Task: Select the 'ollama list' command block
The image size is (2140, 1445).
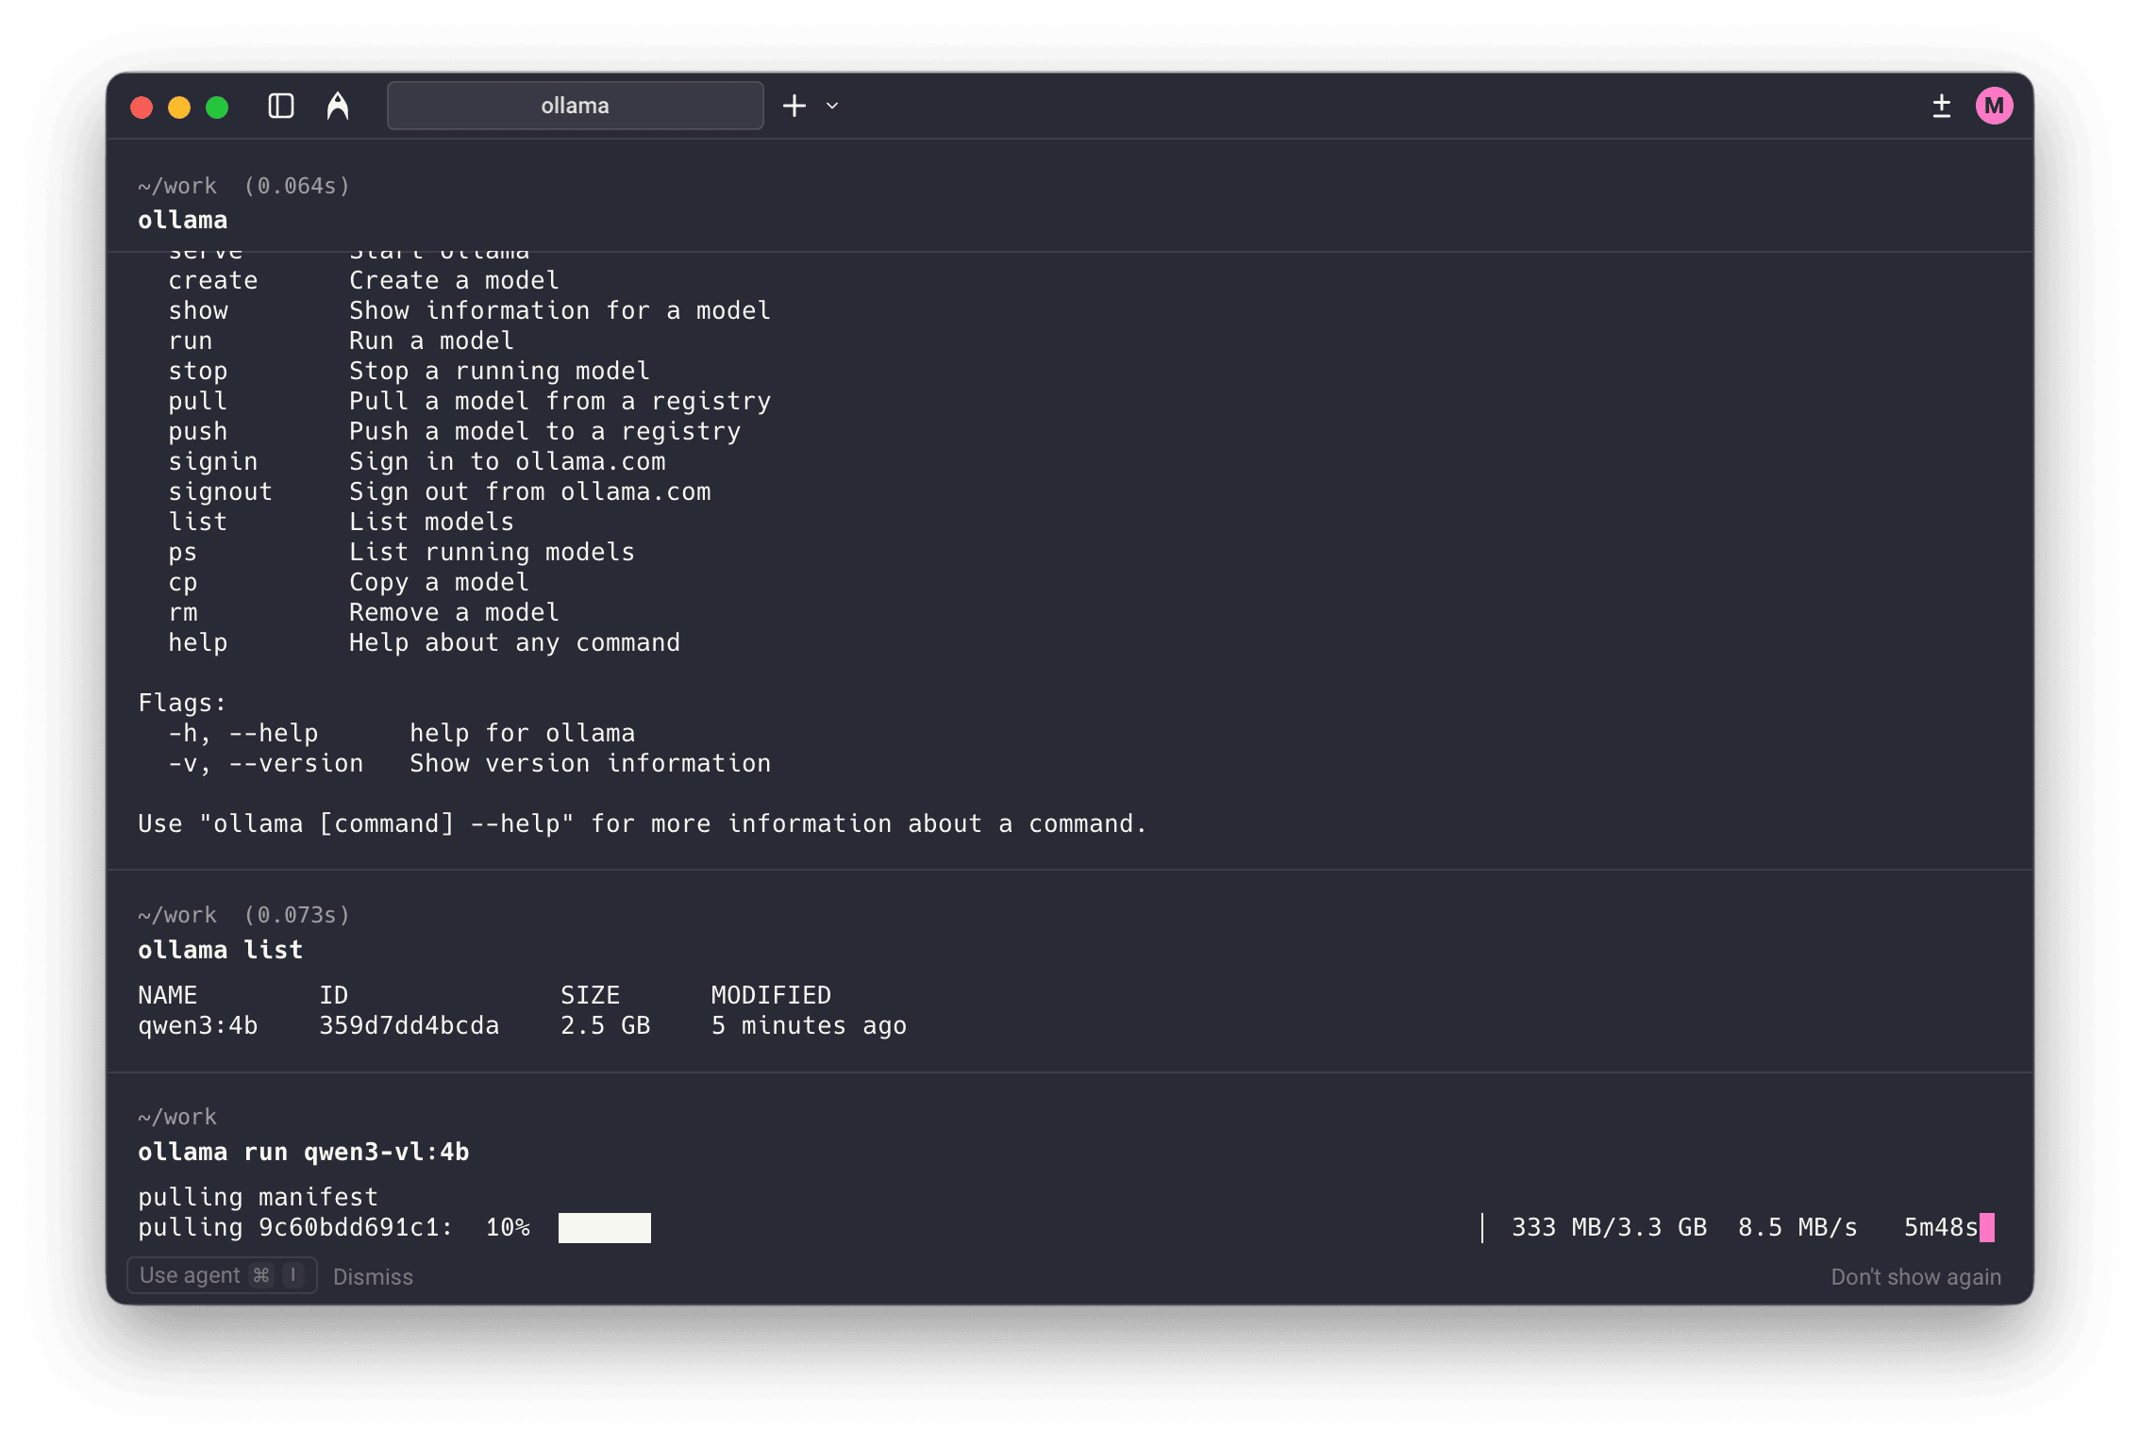Action: (220, 950)
